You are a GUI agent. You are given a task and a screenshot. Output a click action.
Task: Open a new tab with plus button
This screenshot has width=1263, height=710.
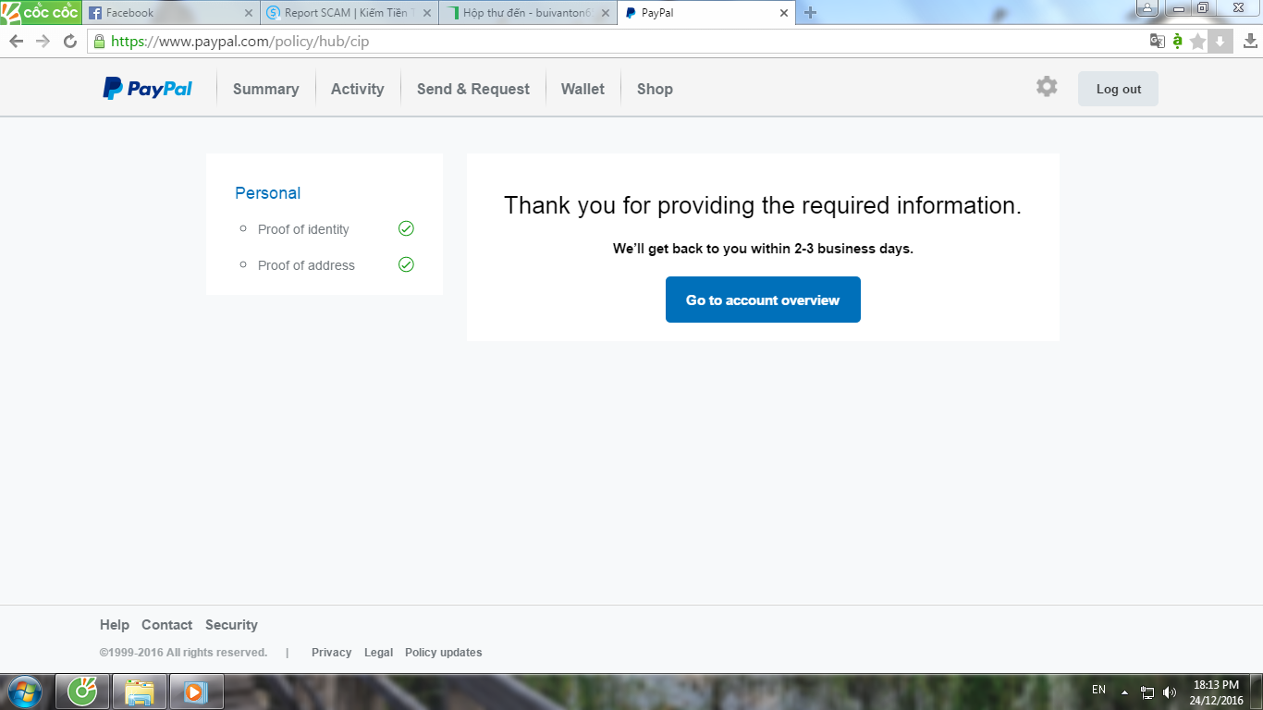coord(810,12)
